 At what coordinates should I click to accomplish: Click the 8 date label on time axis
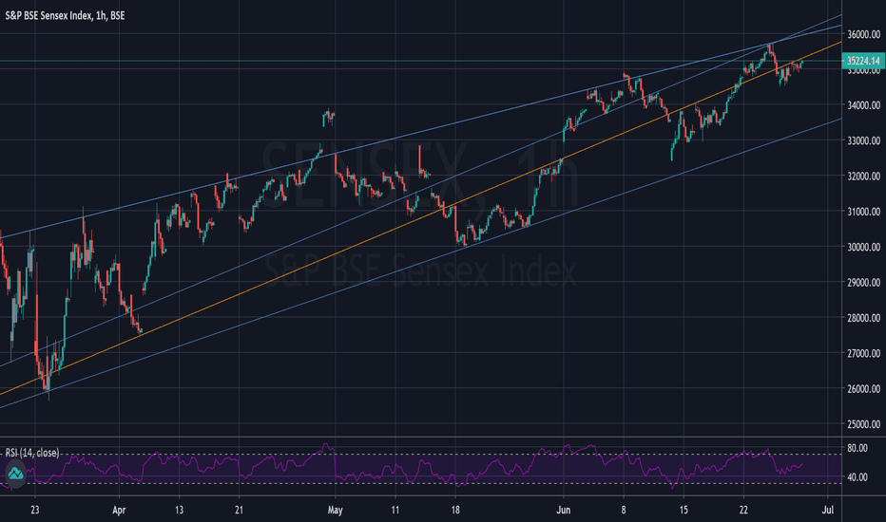624,511
